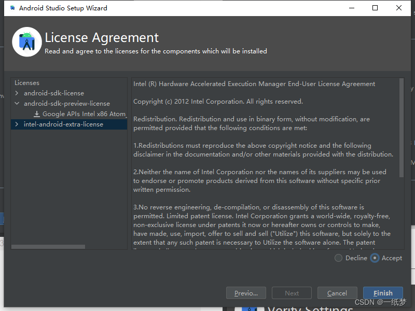Go back with the Previous button
The width and height of the screenshot is (415, 311).
click(246, 293)
